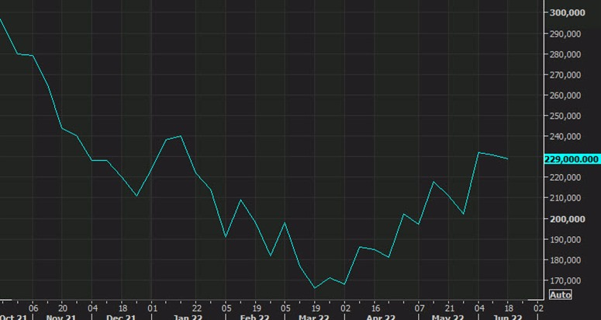Click the 220,000 y-axis label

pos(565,177)
